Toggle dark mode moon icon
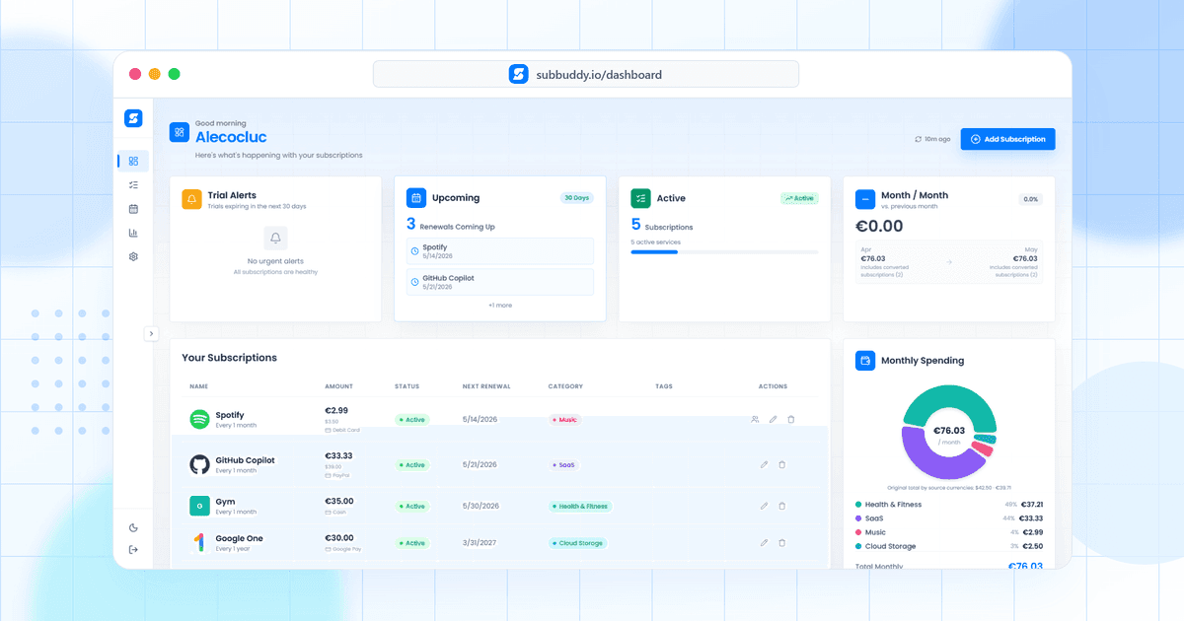This screenshot has width=1184, height=621. tap(133, 528)
